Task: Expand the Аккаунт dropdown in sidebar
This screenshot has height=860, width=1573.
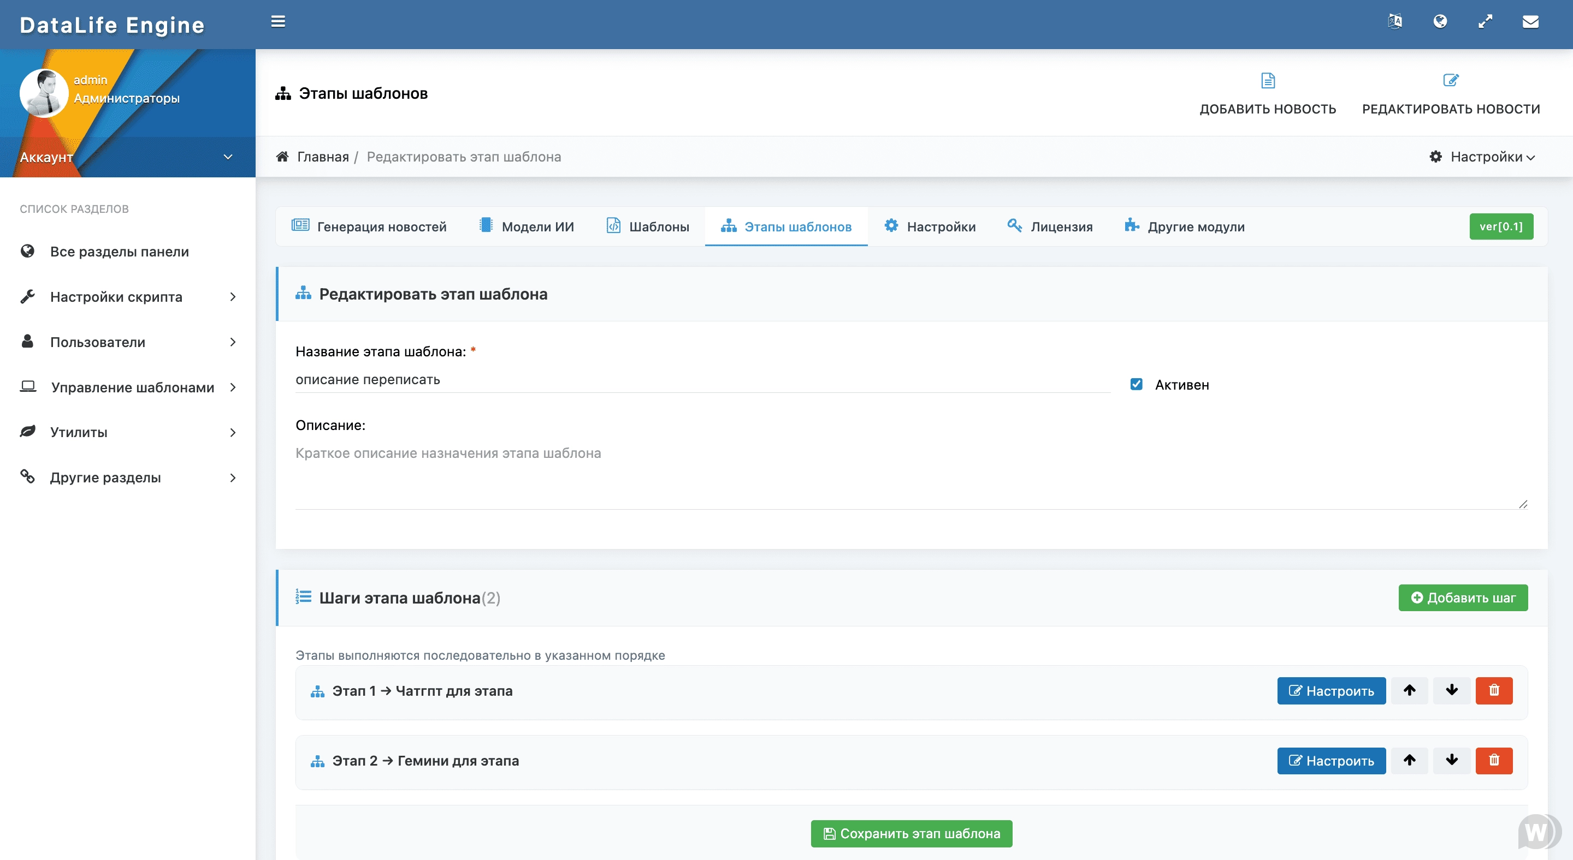Action: [x=227, y=157]
